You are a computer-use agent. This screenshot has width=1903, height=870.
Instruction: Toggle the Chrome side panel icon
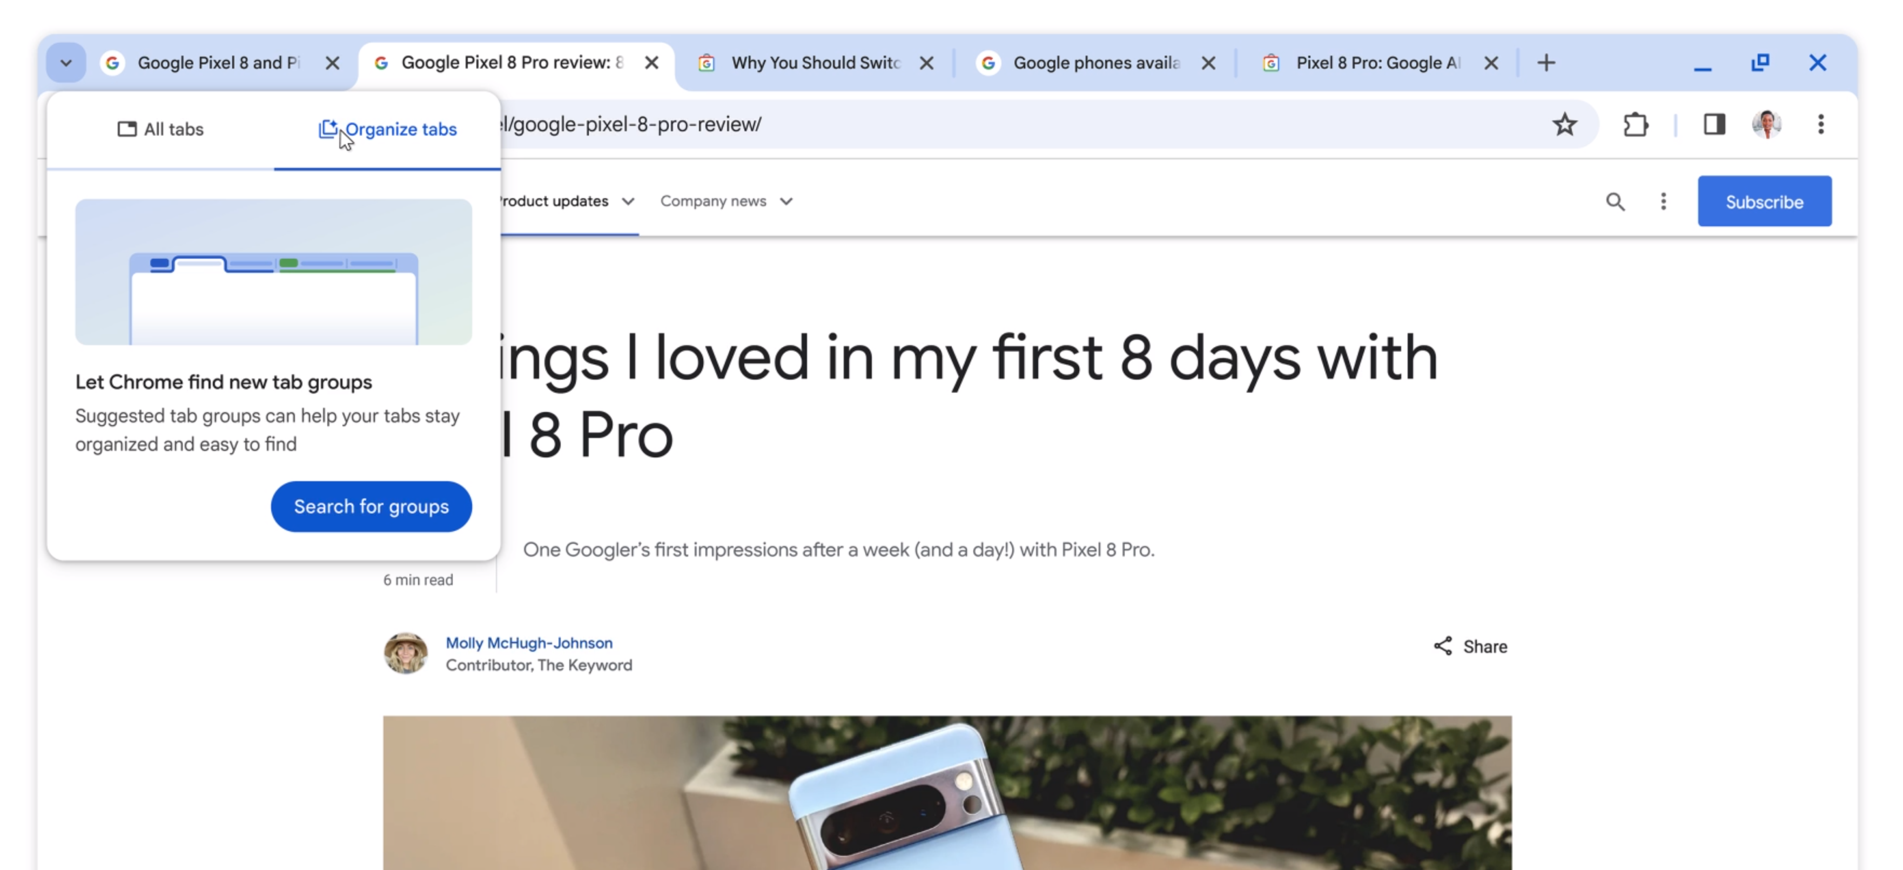coord(1714,125)
